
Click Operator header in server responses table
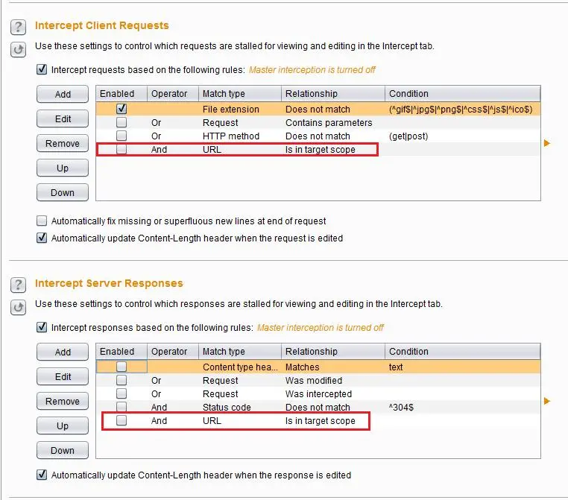coord(173,352)
